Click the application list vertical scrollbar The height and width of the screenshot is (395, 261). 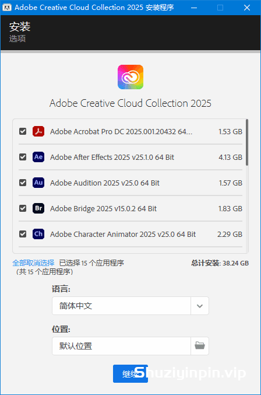click(247, 142)
